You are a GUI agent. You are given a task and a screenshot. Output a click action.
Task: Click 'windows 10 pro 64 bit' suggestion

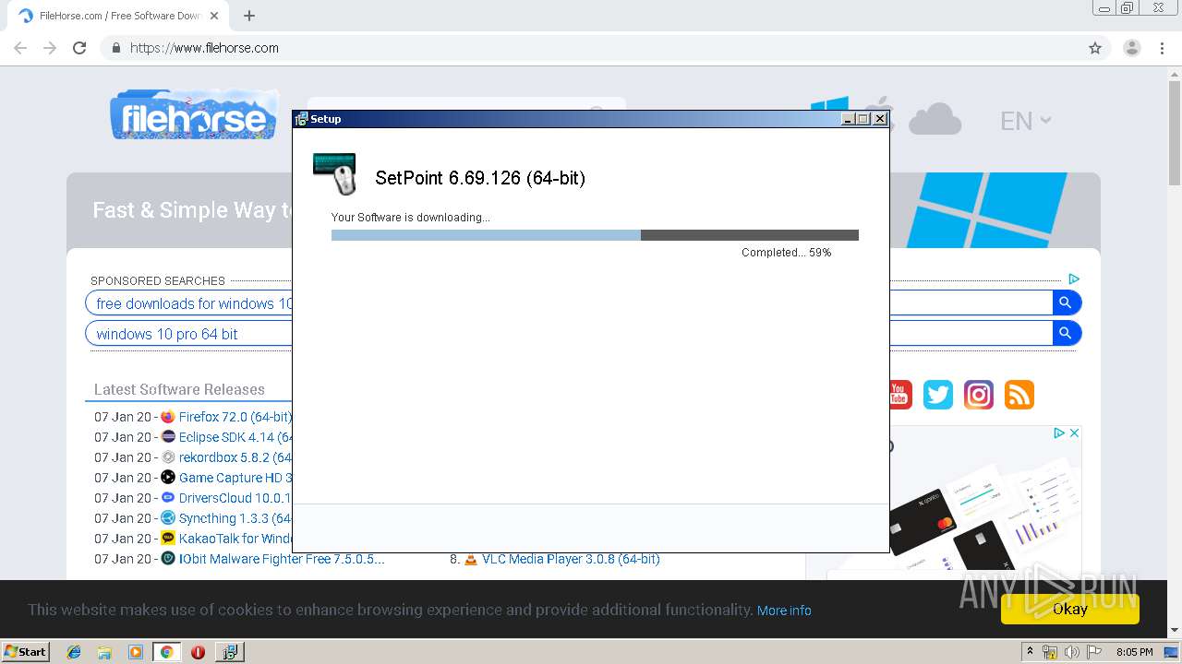167,334
